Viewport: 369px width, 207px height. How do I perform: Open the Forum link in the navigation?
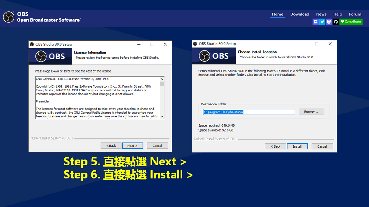[355, 14]
